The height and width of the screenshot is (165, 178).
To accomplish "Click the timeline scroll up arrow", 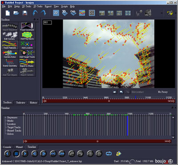I will (173, 117).
